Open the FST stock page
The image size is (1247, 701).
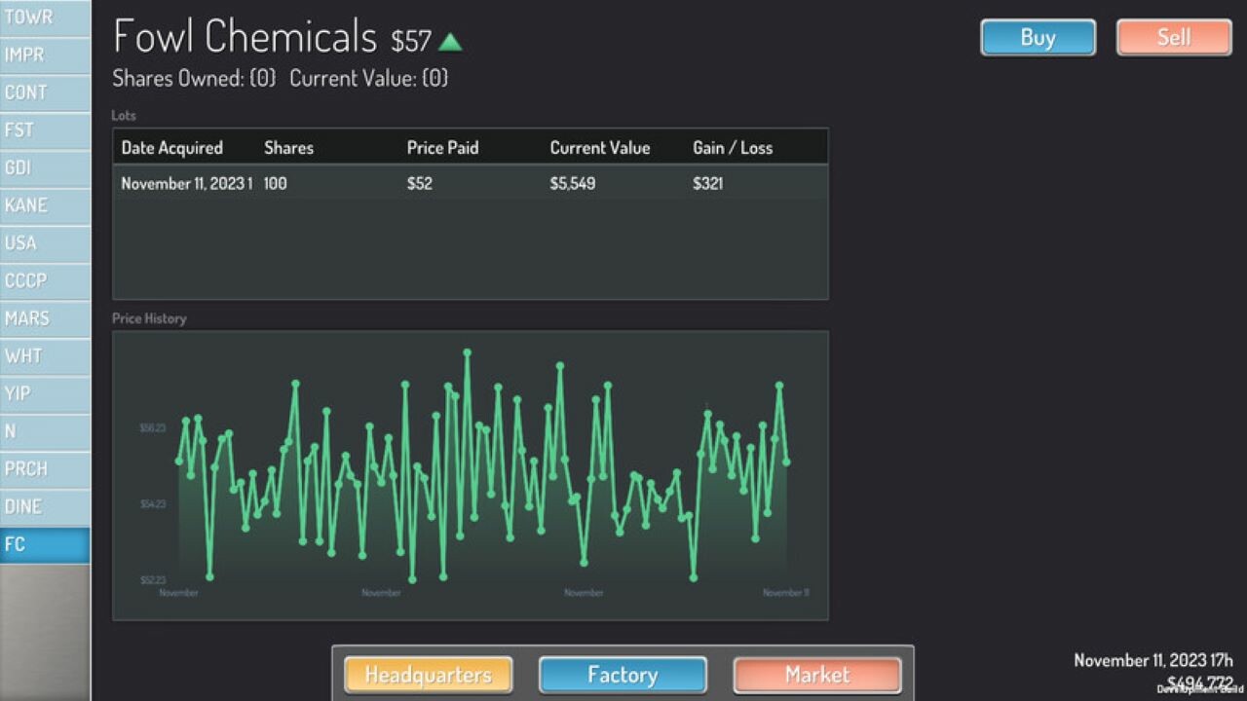[x=45, y=129]
